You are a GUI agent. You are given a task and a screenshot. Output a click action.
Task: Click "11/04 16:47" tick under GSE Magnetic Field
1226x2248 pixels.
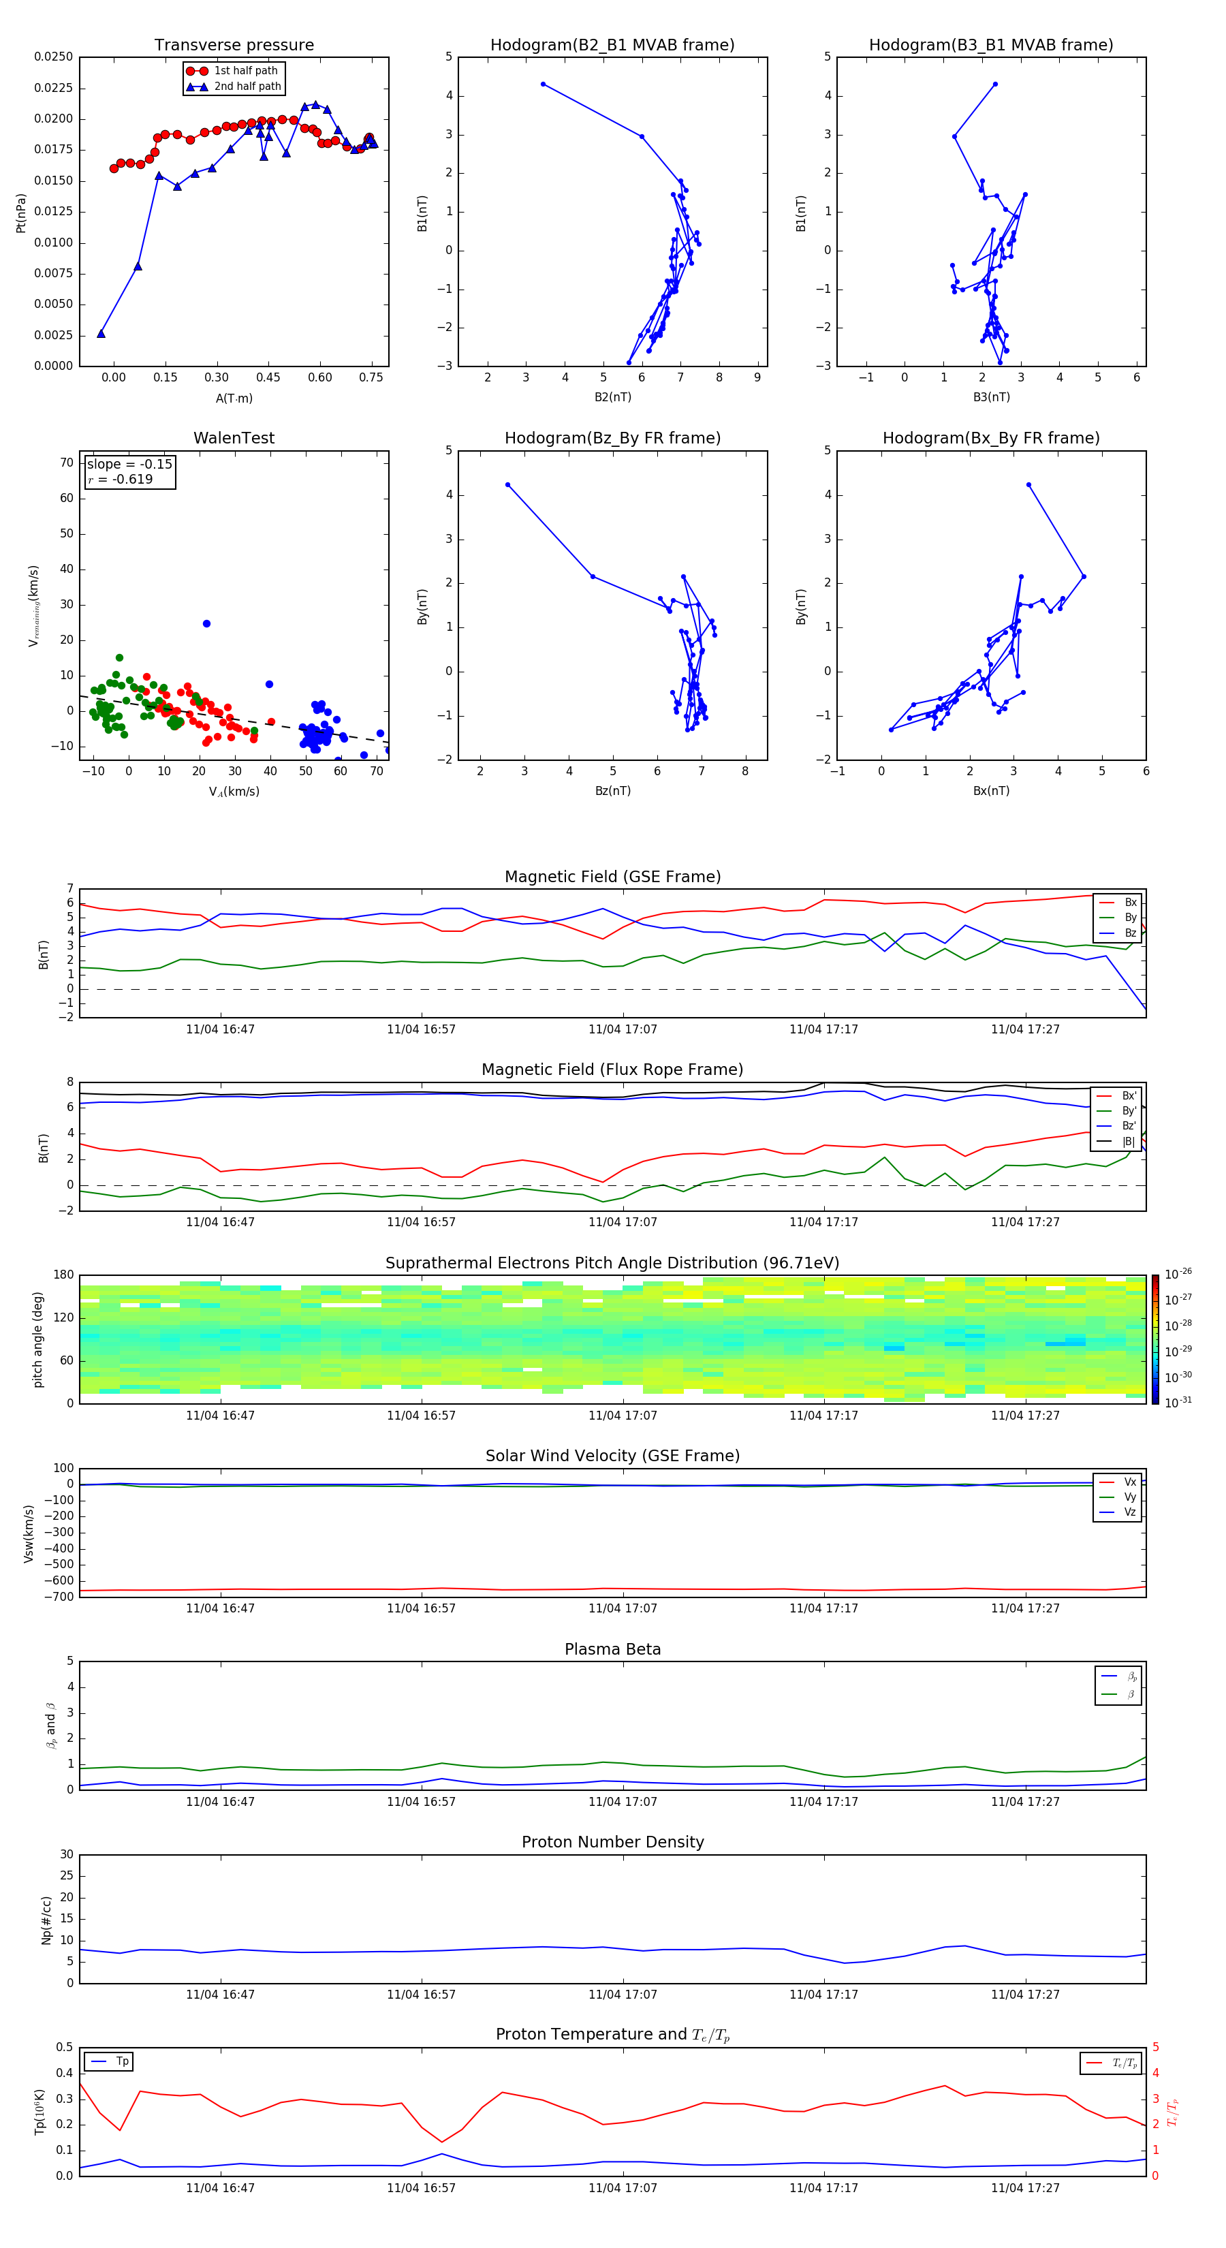pyautogui.click(x=220, y=1030)
